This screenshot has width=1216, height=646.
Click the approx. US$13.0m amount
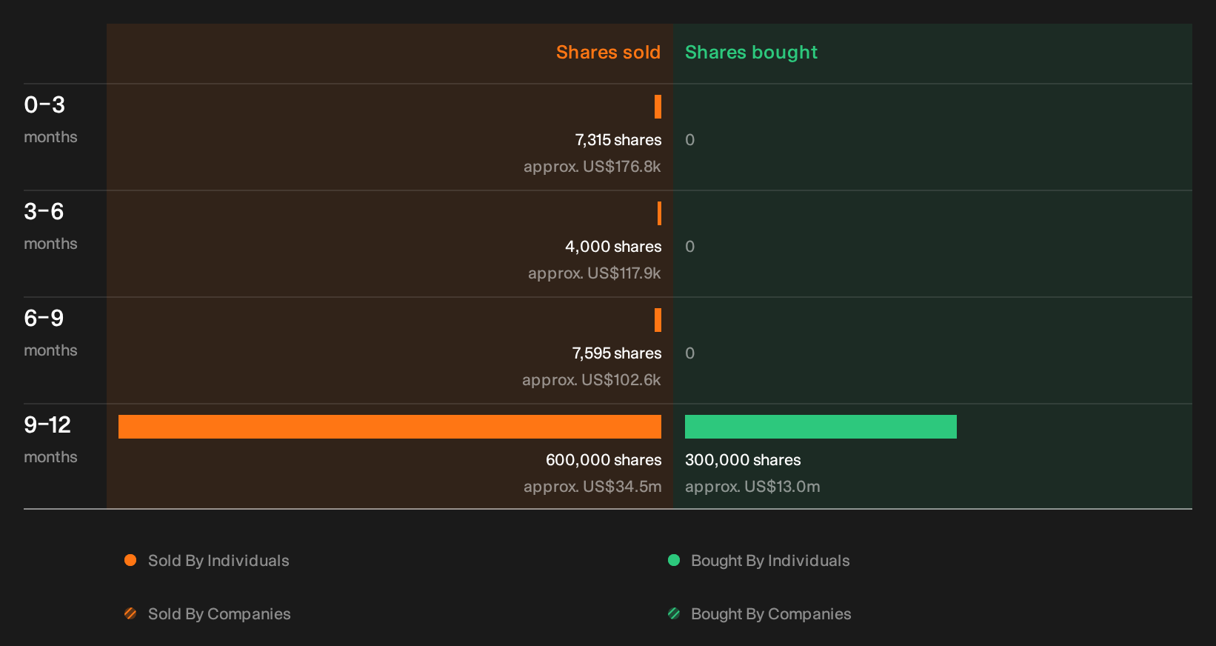[x=752, y=487]
